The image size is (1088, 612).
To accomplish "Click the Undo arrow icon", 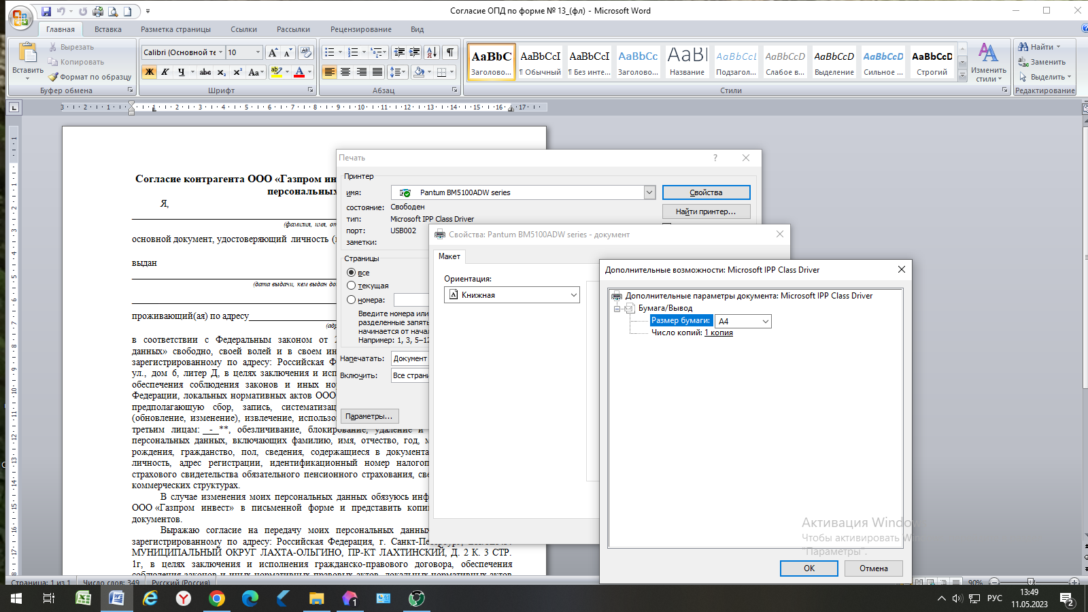I will click(61, 12).
